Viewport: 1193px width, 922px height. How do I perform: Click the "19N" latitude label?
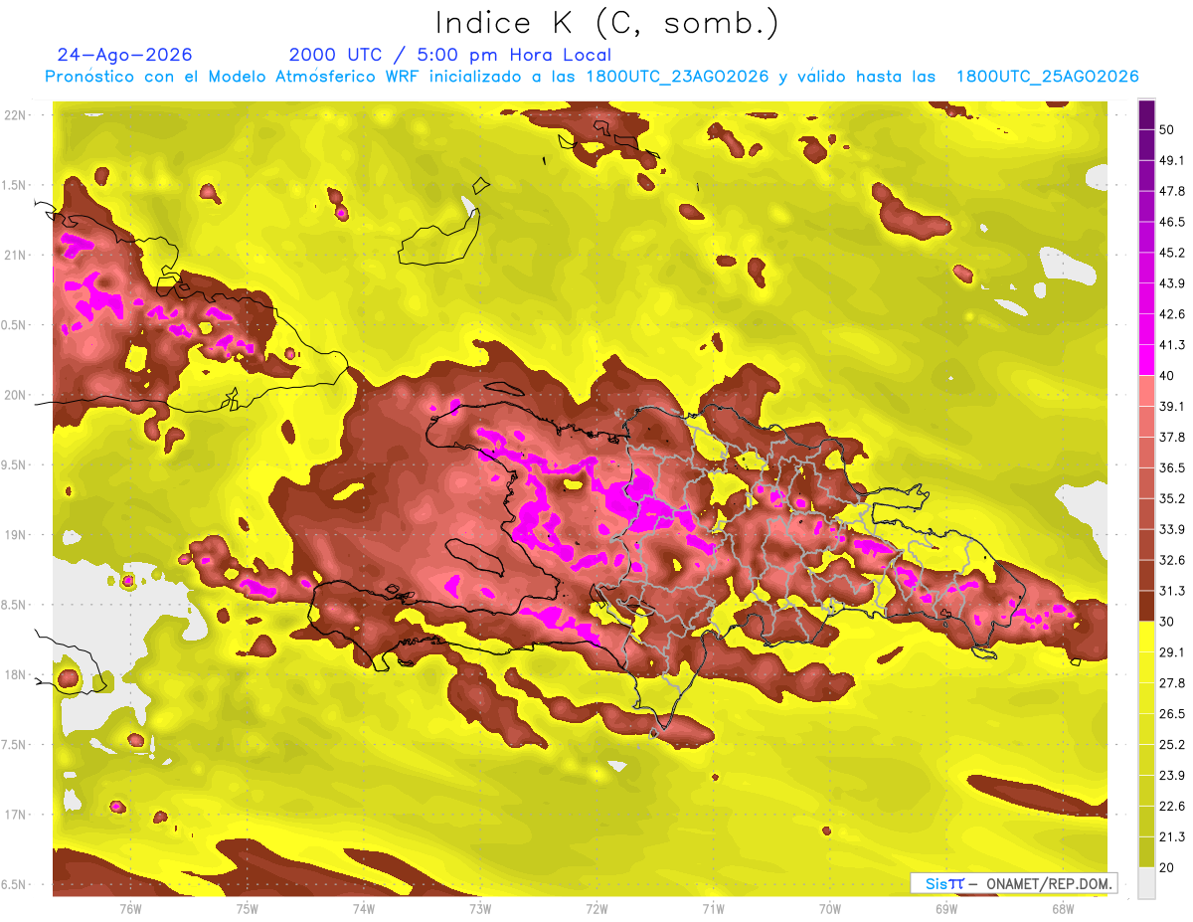pos(16,535)
